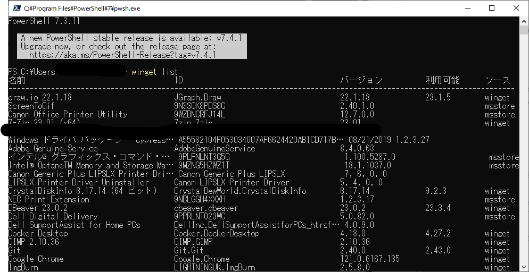Click ID 9PLFNLNT3G5G

[x=204, y=157]
